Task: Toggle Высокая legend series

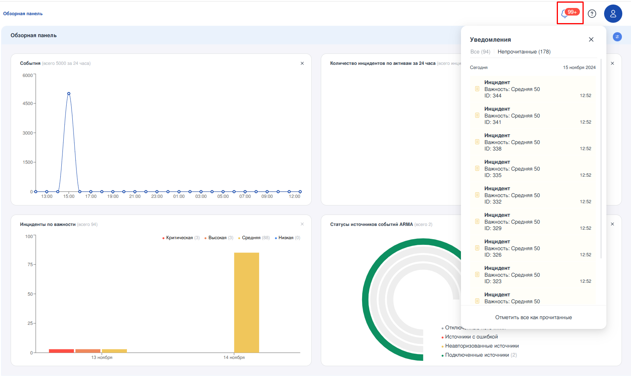Action: [217, 238]
